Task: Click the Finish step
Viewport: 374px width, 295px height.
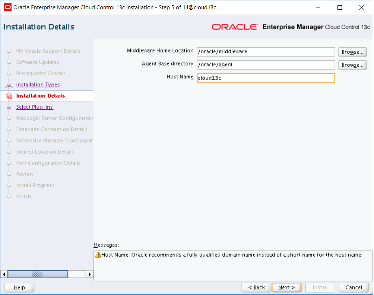Action: click(23, 197)
